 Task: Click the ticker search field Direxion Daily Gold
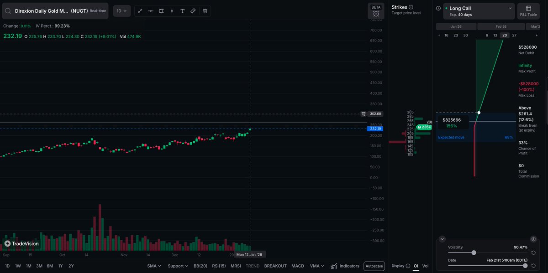point(55,10)
